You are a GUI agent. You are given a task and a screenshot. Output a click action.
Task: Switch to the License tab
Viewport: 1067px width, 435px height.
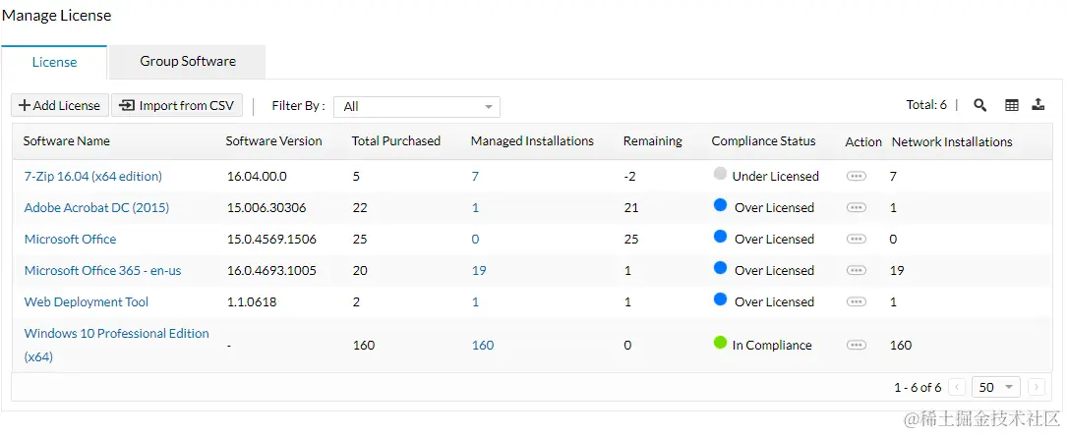coord(54,62)
